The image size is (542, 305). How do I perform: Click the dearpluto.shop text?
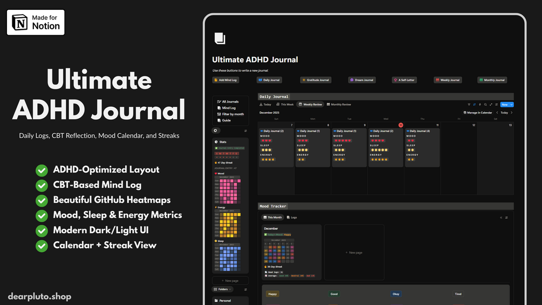point(40,296)
